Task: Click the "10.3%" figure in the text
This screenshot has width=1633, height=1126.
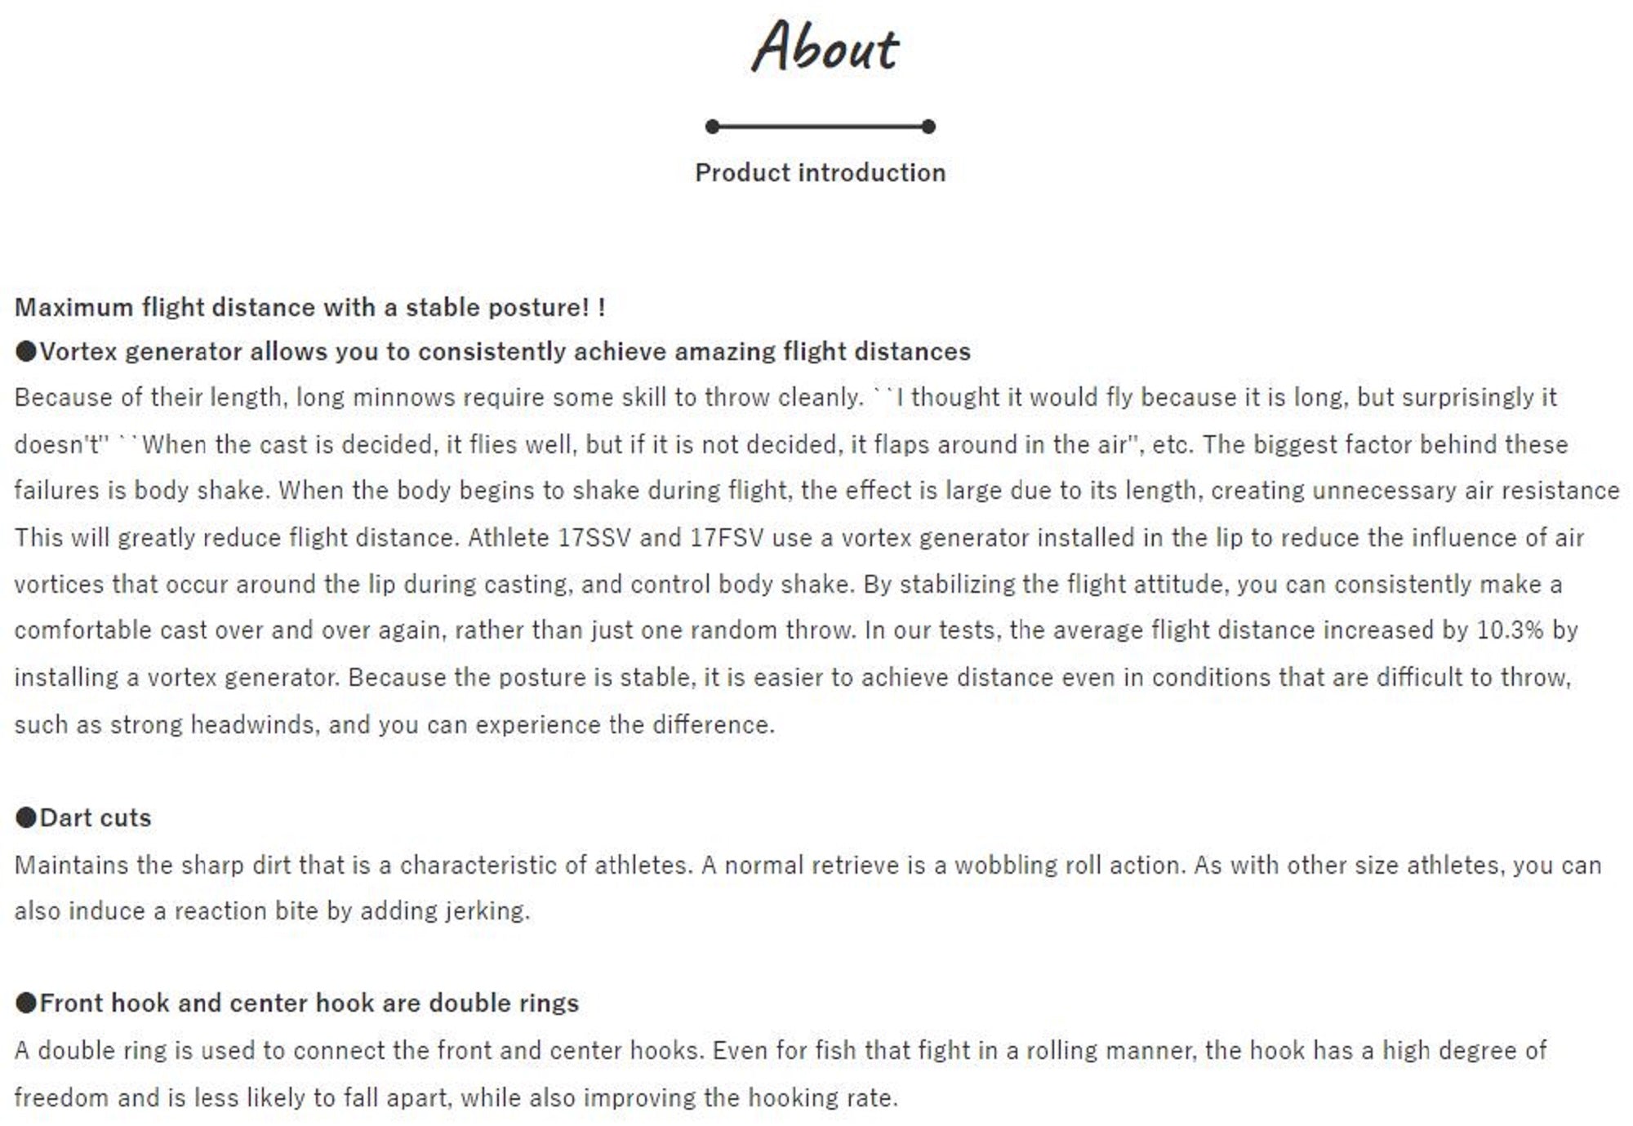Action: click(1510, 630)
